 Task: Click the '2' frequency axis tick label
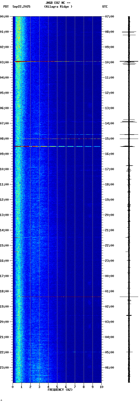30,387
